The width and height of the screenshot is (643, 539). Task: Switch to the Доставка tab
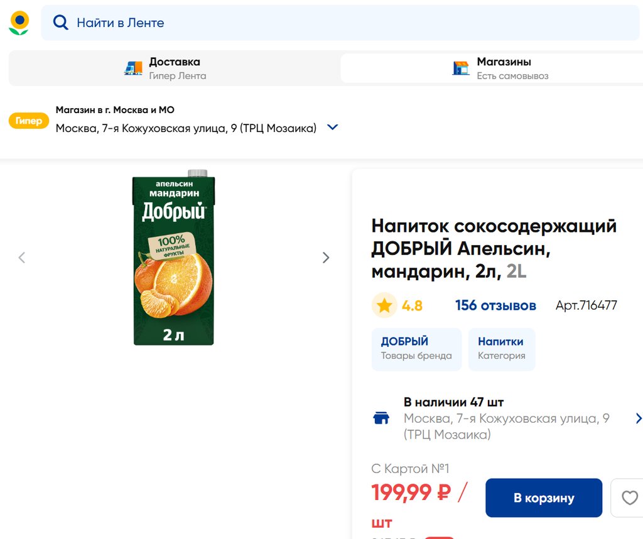(x=174, y=68)
